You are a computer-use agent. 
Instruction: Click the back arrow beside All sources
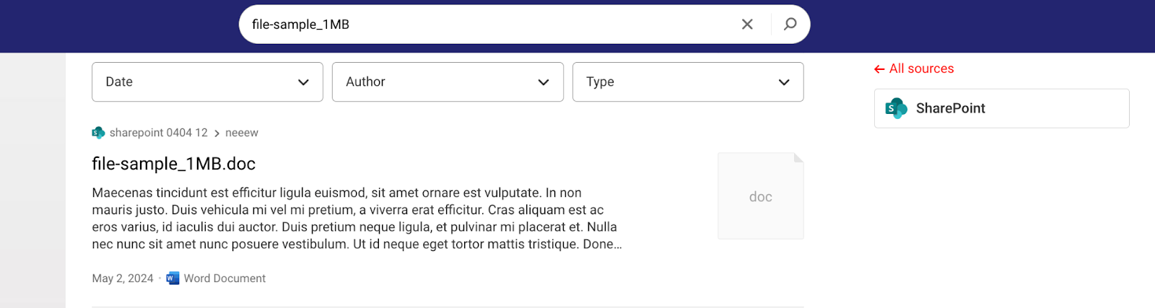tap(879, 69)
